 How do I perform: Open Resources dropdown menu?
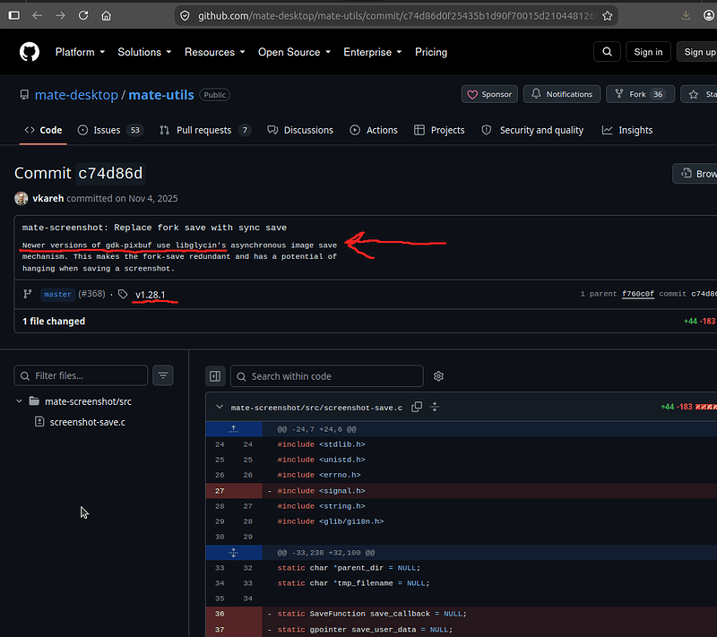(214, 52)
